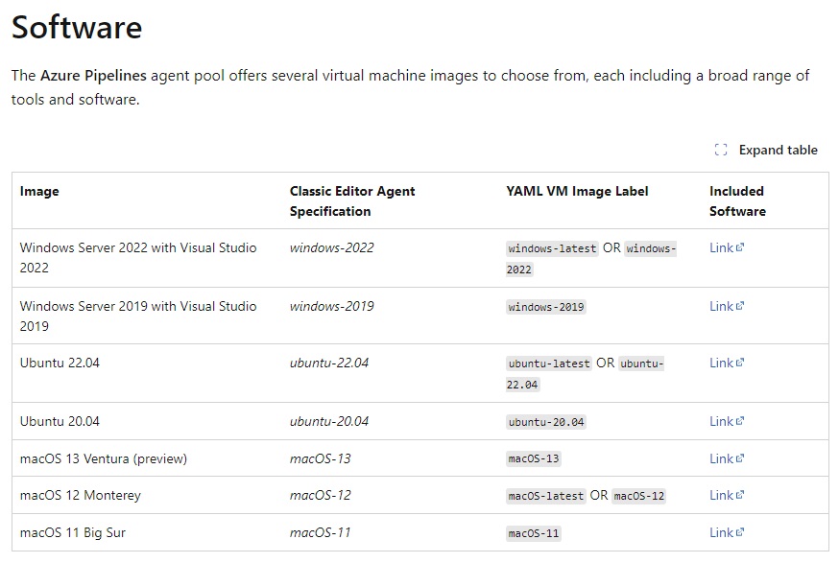The height and width of the screenshot is (563, 839).
Task: Open external link icon in Ubuntu 20.04 row
Action: 740,421
